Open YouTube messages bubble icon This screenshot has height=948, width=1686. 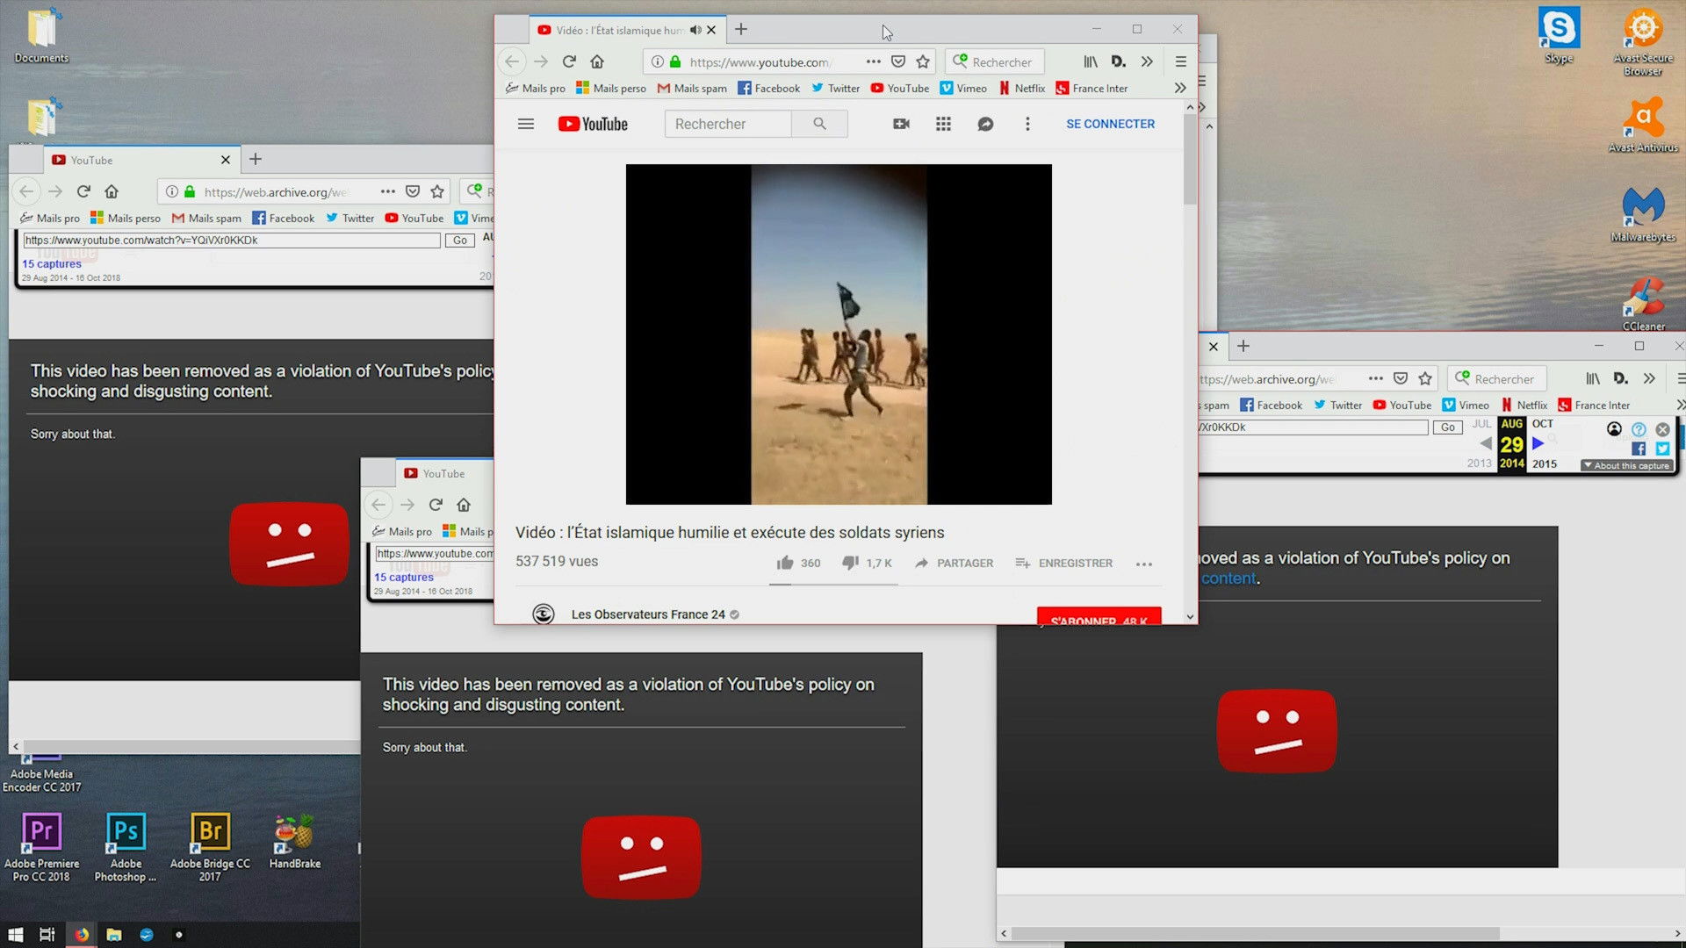[x=985, y=124]
